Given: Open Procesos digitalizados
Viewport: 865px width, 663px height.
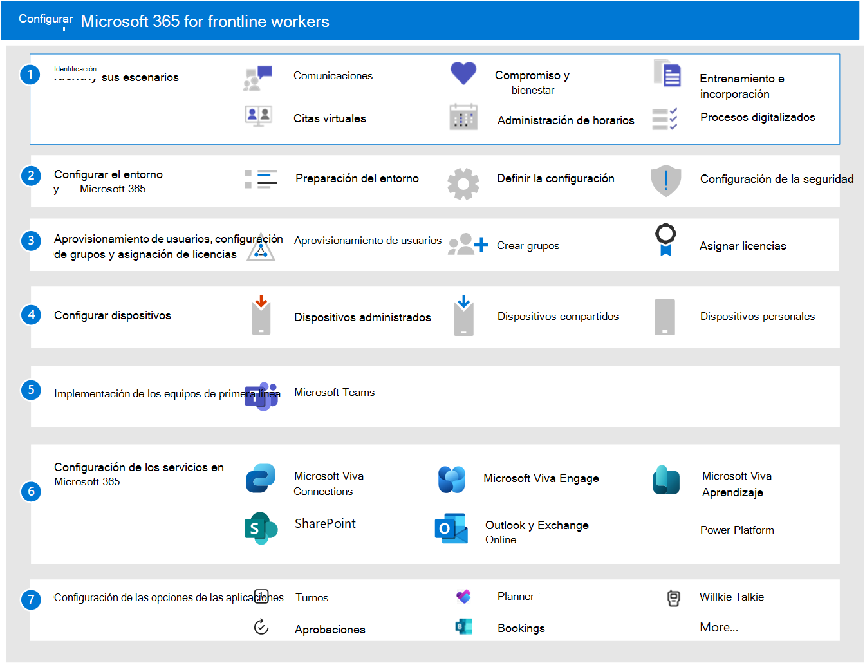Looking at the screenshot, I should click(x=758, y=117).
